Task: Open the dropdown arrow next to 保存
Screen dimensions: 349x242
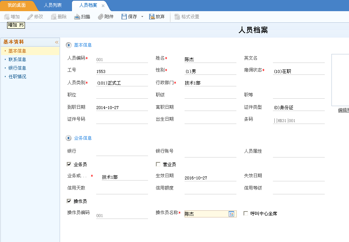Action: coord(142,17)
